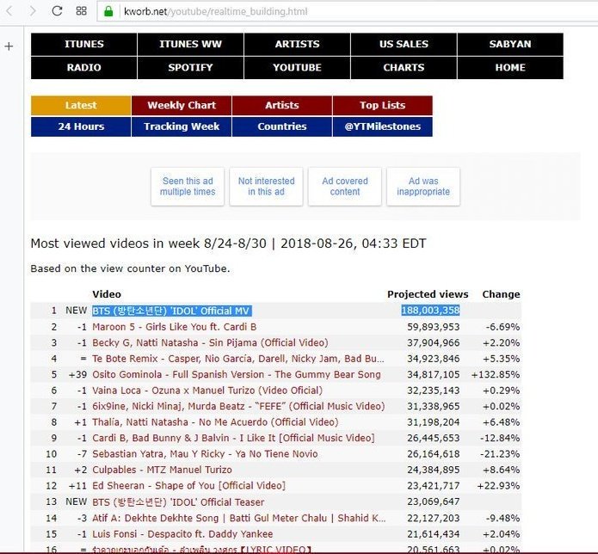Viewport: 598px width, 554px height.
Task: Select the red Artists tab
Action: [282, 105]
